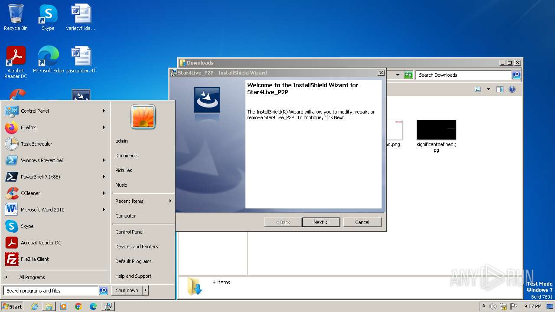Open Acrobat Reader DC in Start menu
Image resolution: width=555 pixels, height=312 pixels.
point(55,243)
